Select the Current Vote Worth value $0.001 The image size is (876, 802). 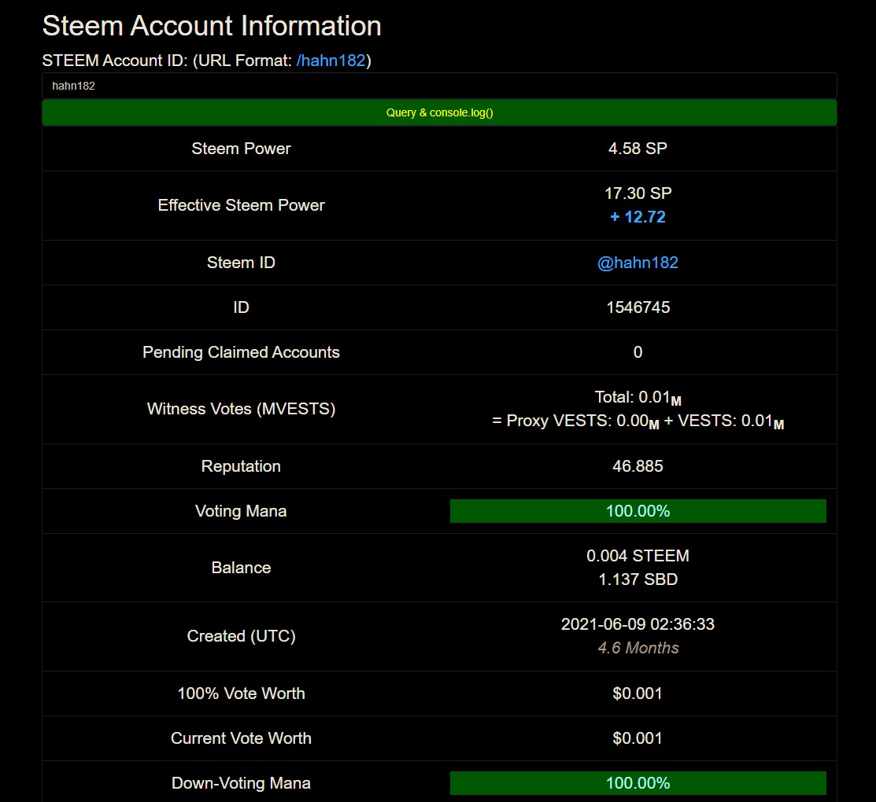637,738
